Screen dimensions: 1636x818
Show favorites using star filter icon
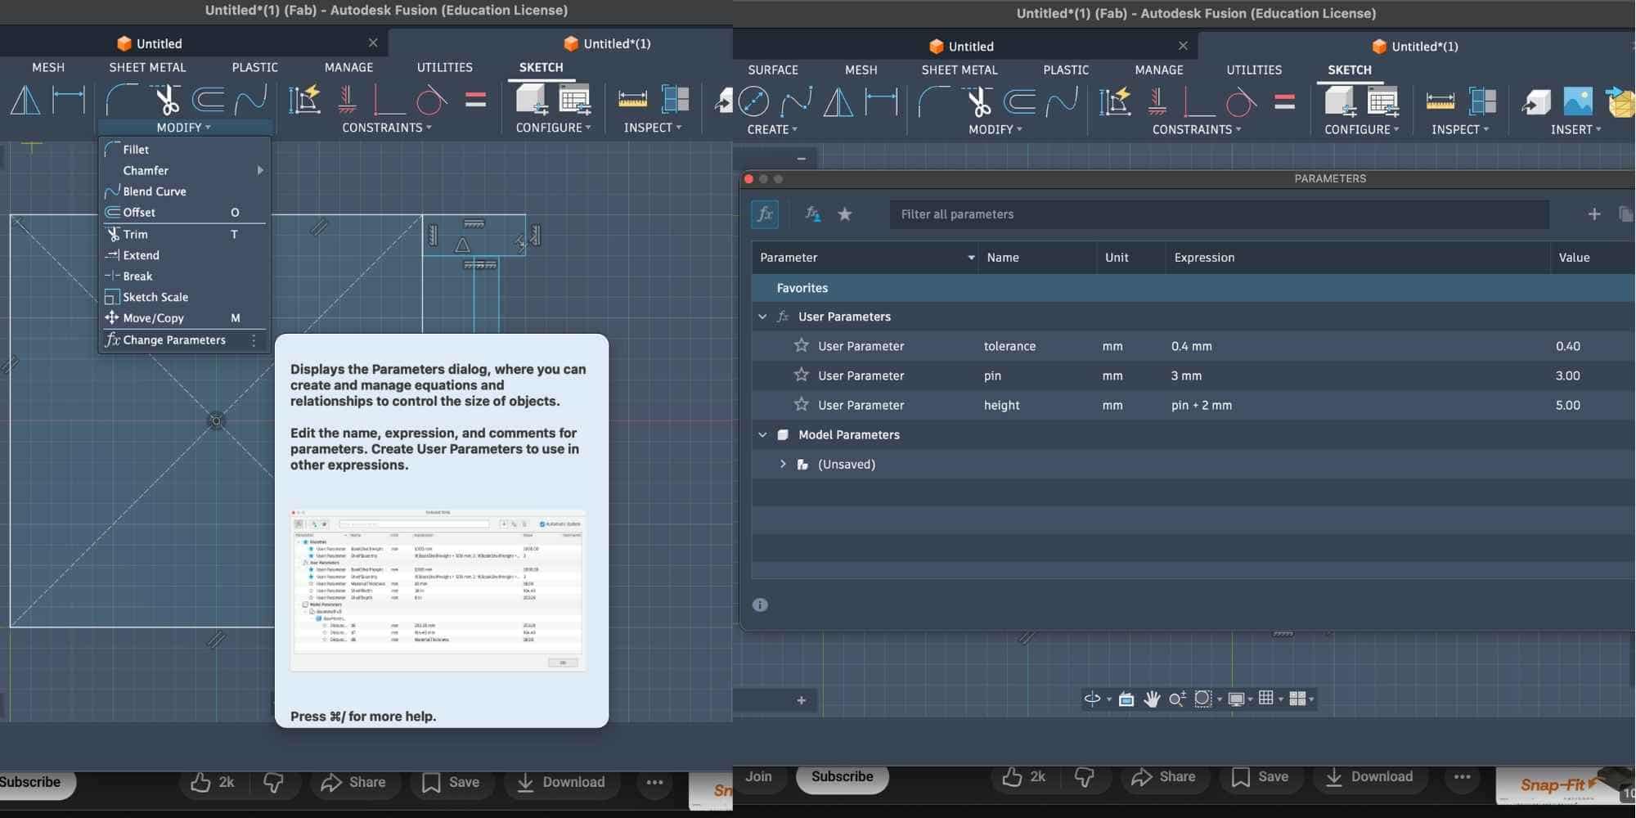845,214
